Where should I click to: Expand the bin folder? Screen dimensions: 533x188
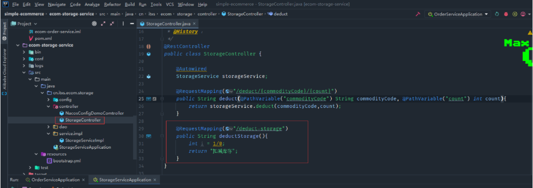pos(24,52)
